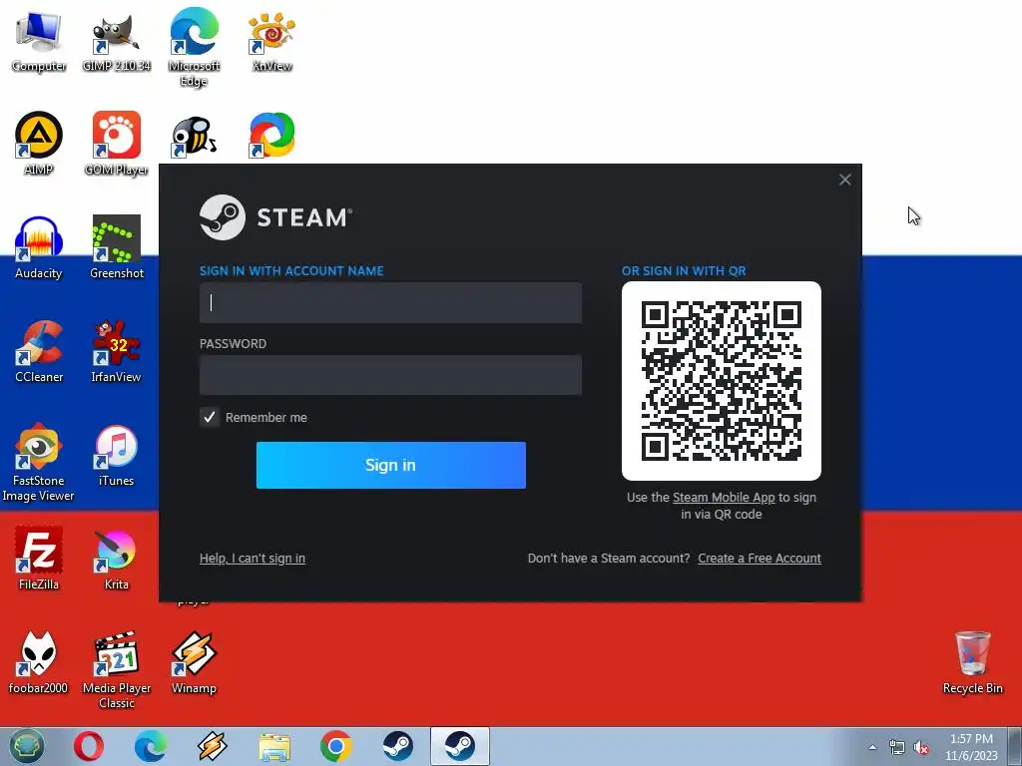1022x766 pixels.
Task: Click the iTunes desktop icon
Action: pos(116,455)
